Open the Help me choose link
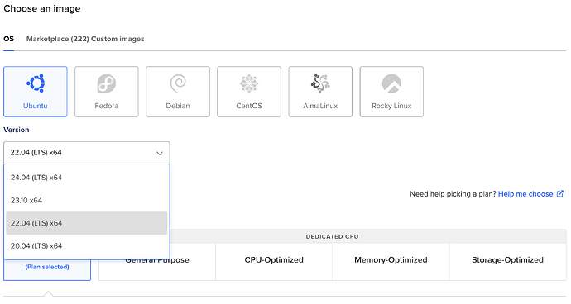This screenshot has height=304, width=571. 525,194
